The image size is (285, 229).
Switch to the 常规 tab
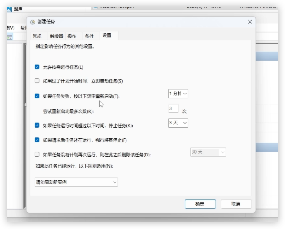tap(37, 36)
